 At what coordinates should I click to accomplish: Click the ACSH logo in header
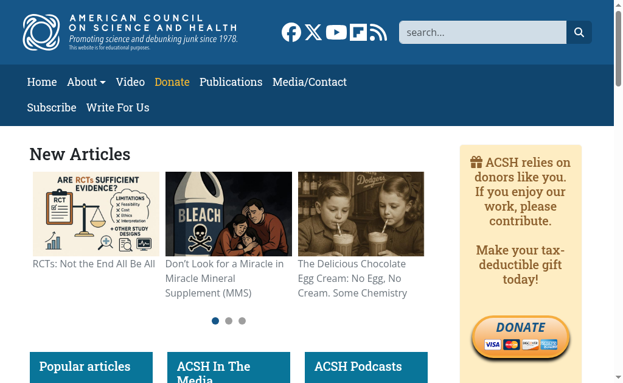tap(130, 32)
